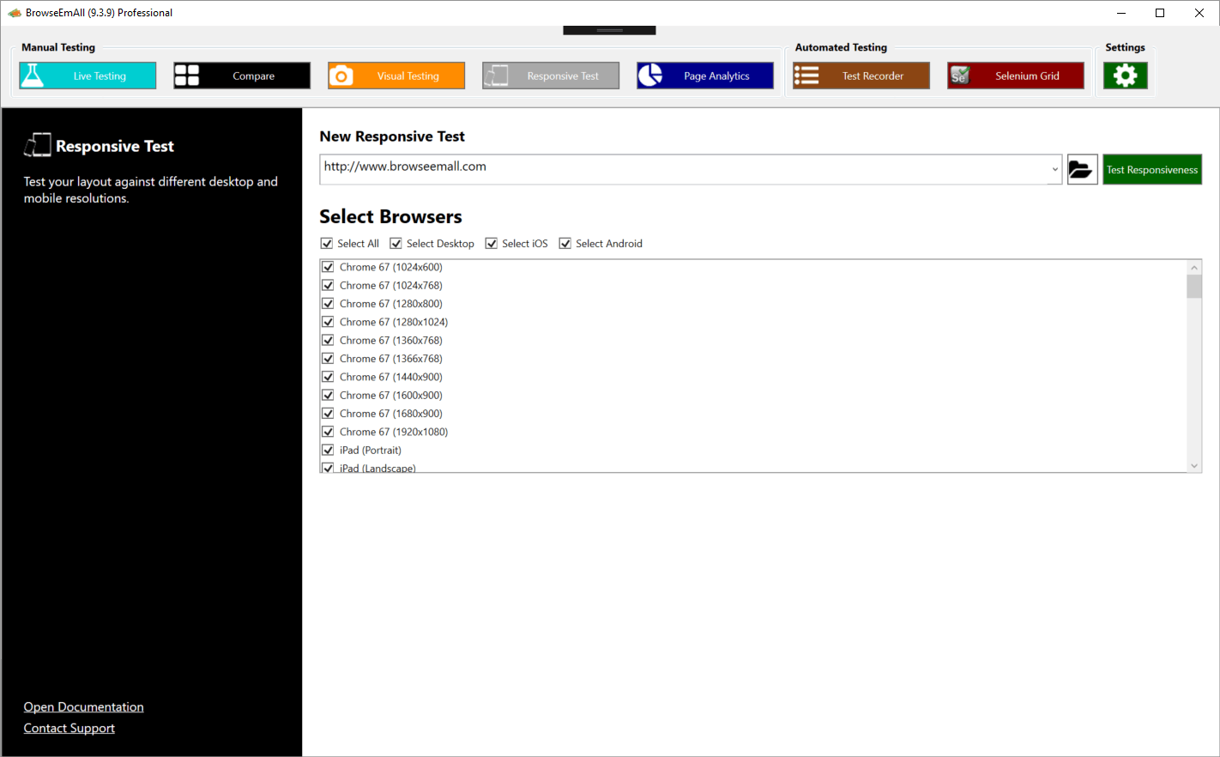Uncheck Chrome 67 (1920x1080)

[x=328, y=432]
